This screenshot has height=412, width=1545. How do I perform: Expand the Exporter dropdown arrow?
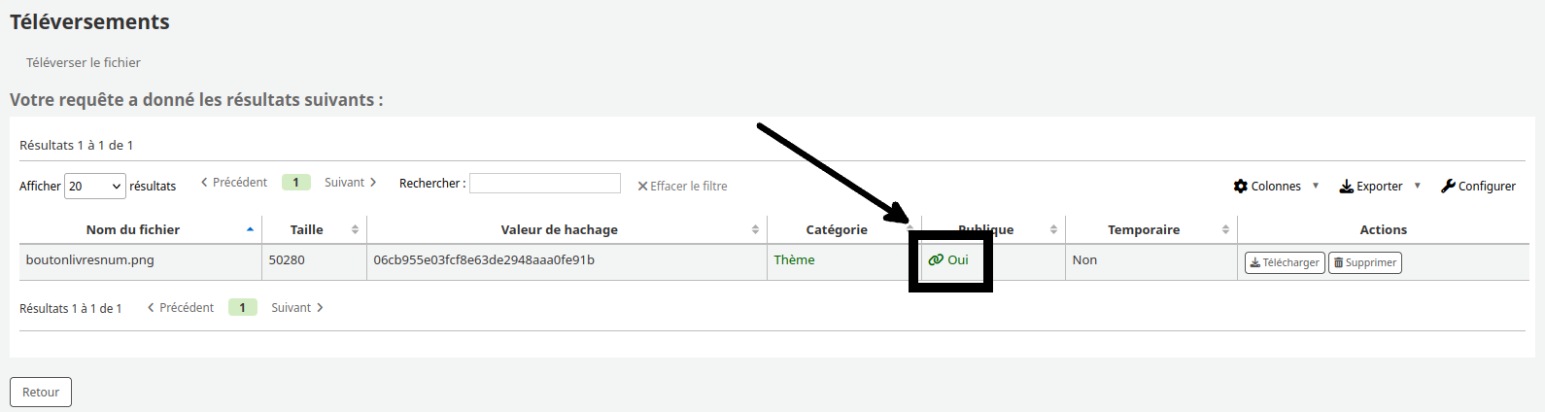(x=1418, y=186)
